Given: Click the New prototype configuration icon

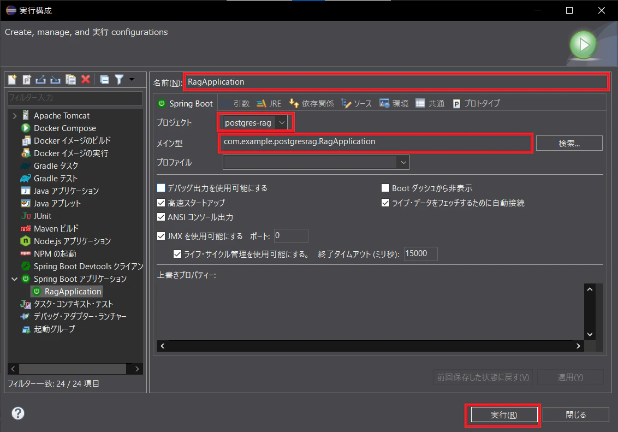Looking at the screenshot, I should pyautogui.click(x=27, y=80).
